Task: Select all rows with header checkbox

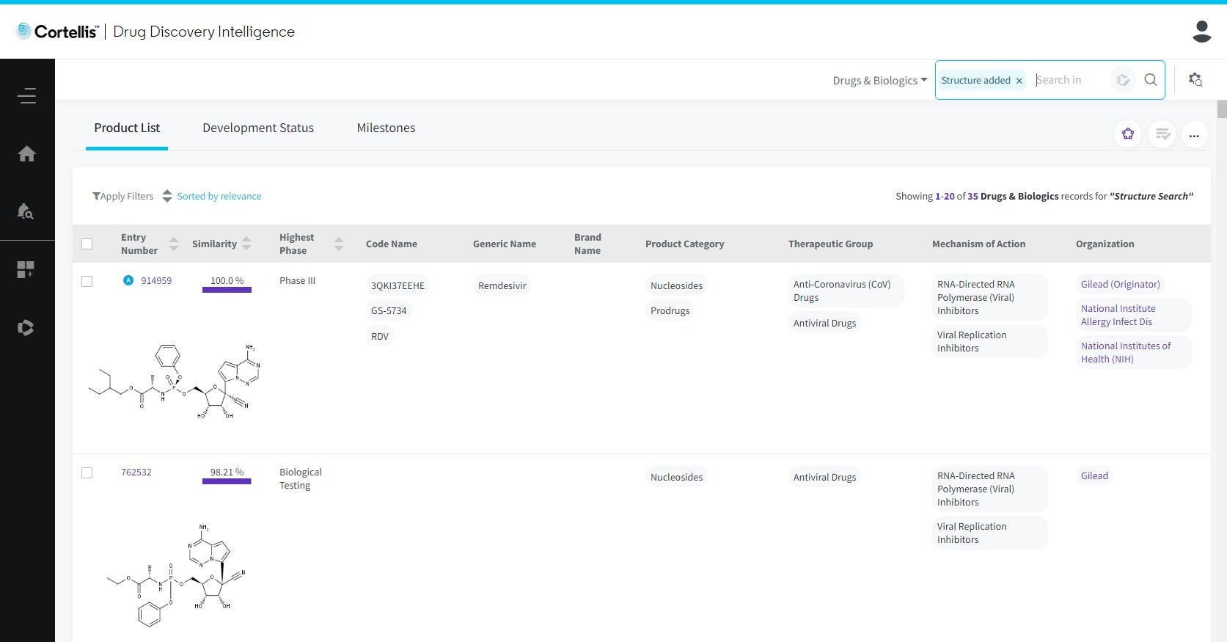Action: [x=87, y=244]
